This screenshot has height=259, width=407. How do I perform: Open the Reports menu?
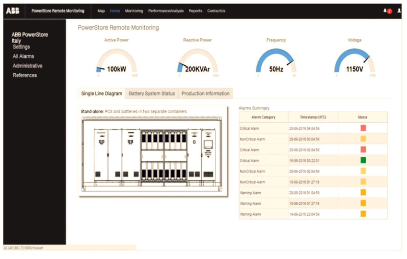click(195, 11)
